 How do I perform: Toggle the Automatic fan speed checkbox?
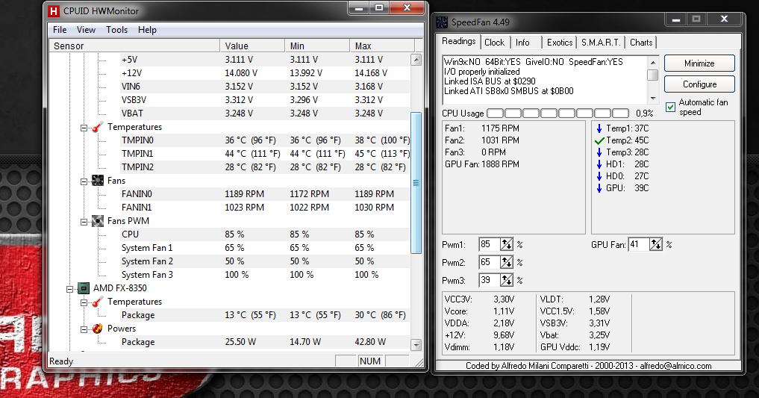670,107
